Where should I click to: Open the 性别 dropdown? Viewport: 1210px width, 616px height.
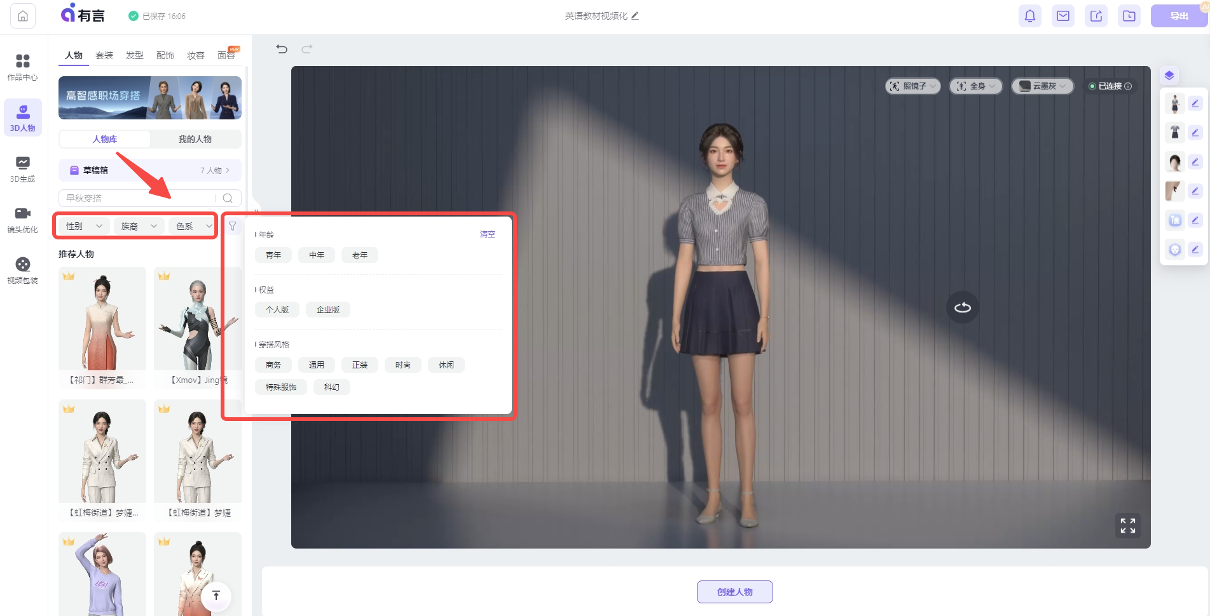(84, 226)
